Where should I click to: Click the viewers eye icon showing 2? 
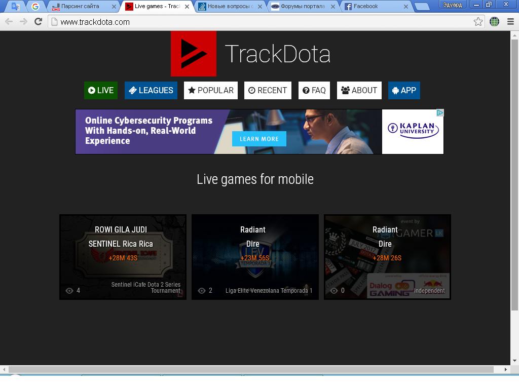pyautogui.click(x=202, y=290)
